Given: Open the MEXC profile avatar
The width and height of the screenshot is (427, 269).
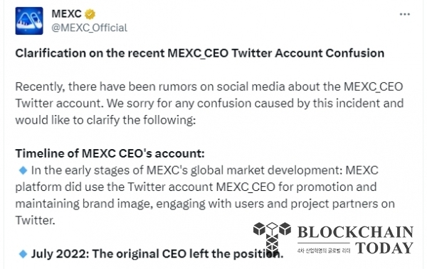Looking at the screenshot, I should pos(29,21).
